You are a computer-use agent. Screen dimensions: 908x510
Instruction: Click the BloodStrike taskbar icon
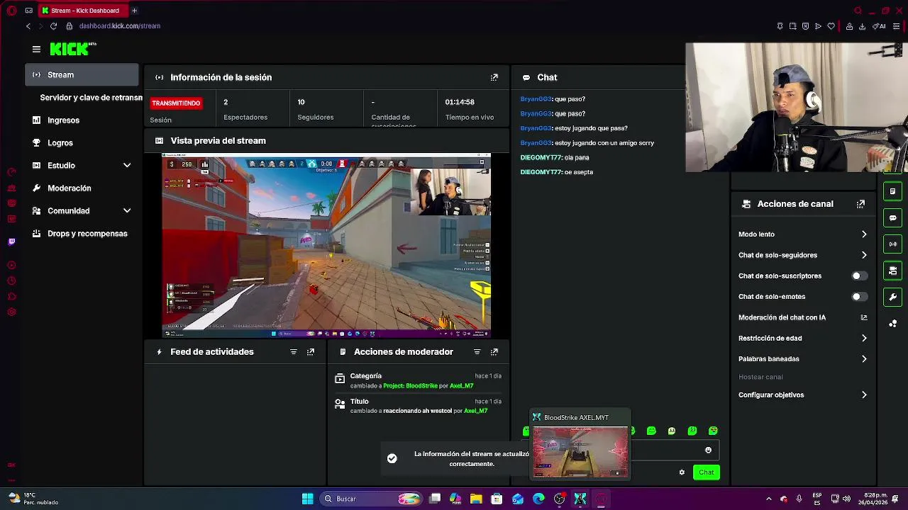click(580, 499)
